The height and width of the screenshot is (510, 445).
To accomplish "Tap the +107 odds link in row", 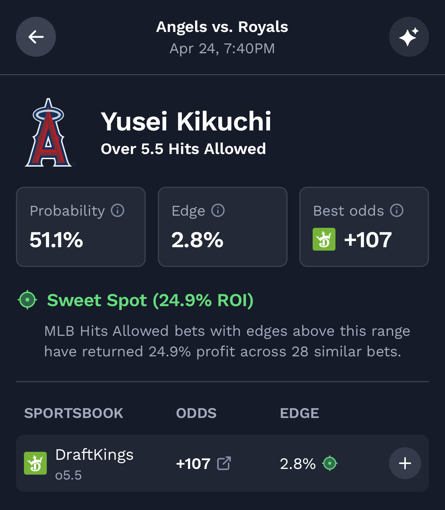I will 193,464.
